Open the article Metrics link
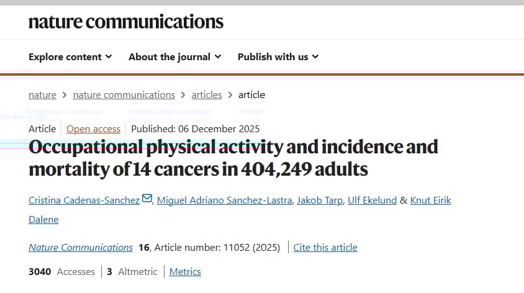The height and width of the screenshot is (293, 524). tap(185, 272)
